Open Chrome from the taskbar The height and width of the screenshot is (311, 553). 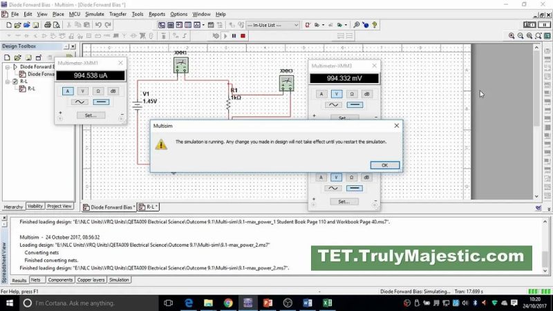[x=228, y=303]
